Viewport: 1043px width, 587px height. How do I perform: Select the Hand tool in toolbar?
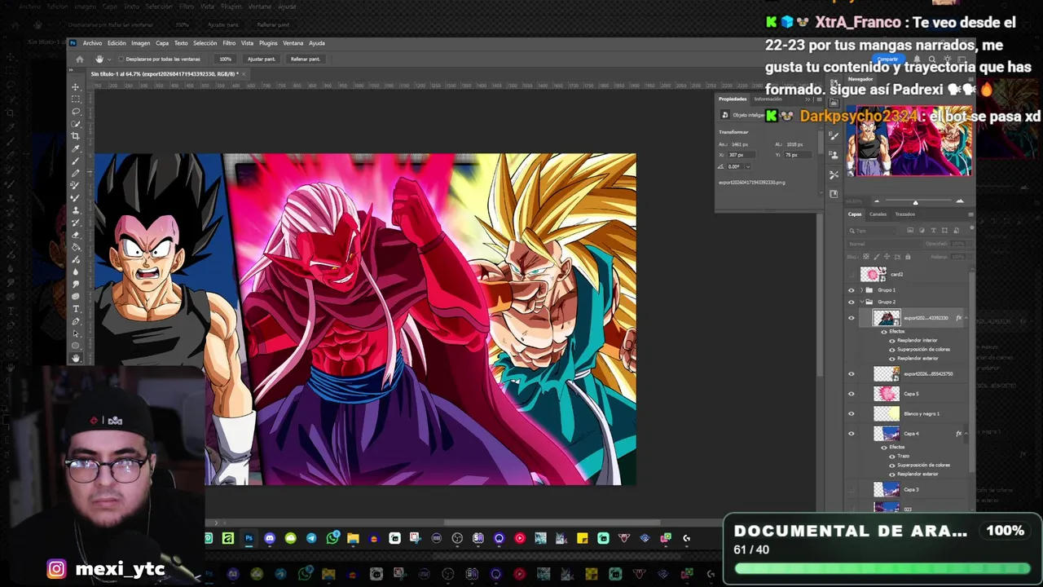pos(76,356)
